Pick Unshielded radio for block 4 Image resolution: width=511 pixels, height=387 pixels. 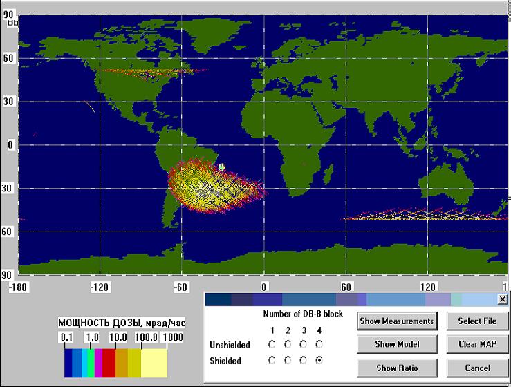pyautogui.click(x=319, y=344)
